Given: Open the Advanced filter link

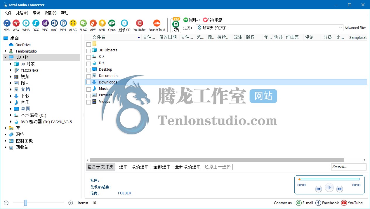Looking at the screenshot, I should [355, 28].
